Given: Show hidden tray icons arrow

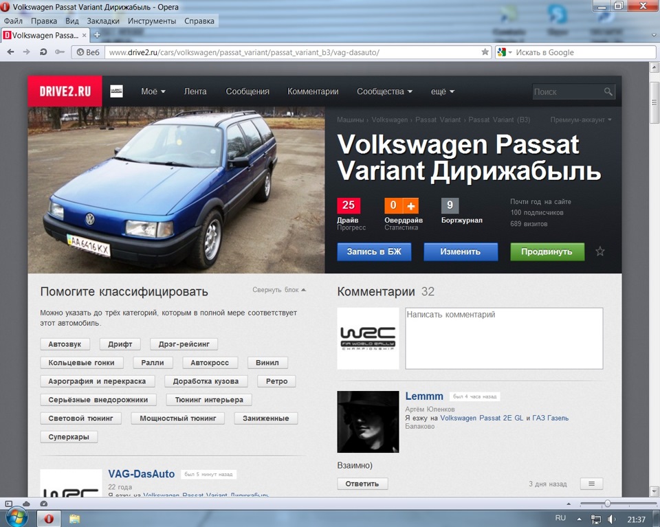Looking at the screenshot, I should point(579,519).
